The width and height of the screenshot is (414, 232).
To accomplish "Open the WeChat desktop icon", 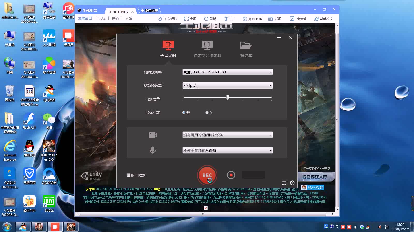I will [49, 121].
